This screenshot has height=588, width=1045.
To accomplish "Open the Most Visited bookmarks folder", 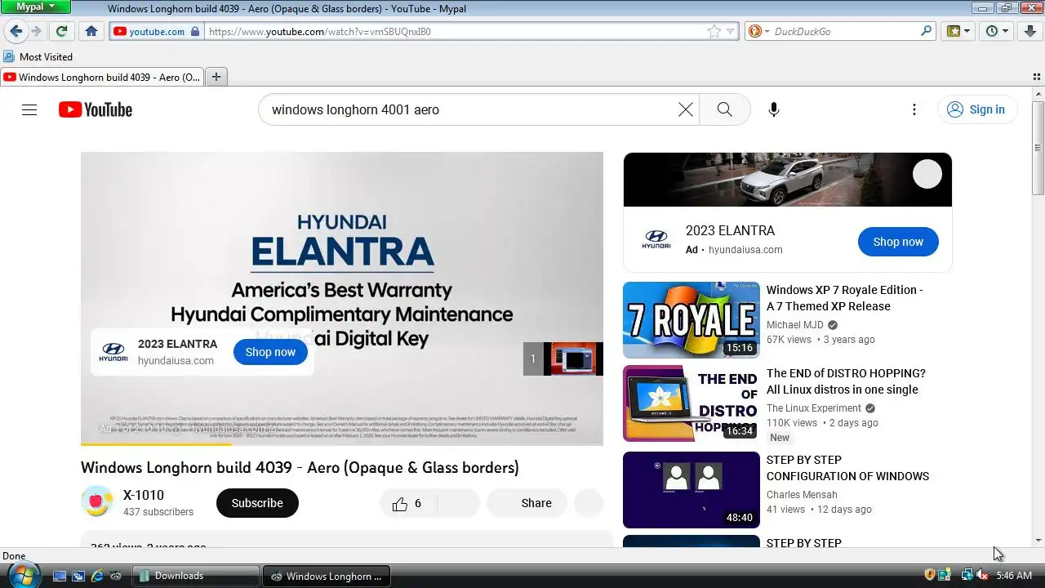I will click(38, 56).
